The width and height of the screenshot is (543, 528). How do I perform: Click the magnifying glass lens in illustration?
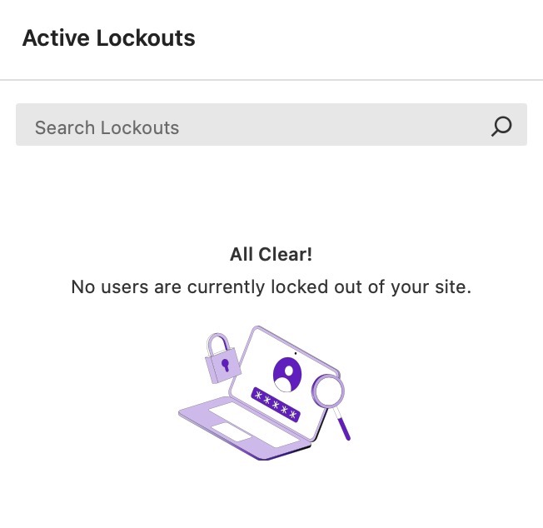[328, 390]
